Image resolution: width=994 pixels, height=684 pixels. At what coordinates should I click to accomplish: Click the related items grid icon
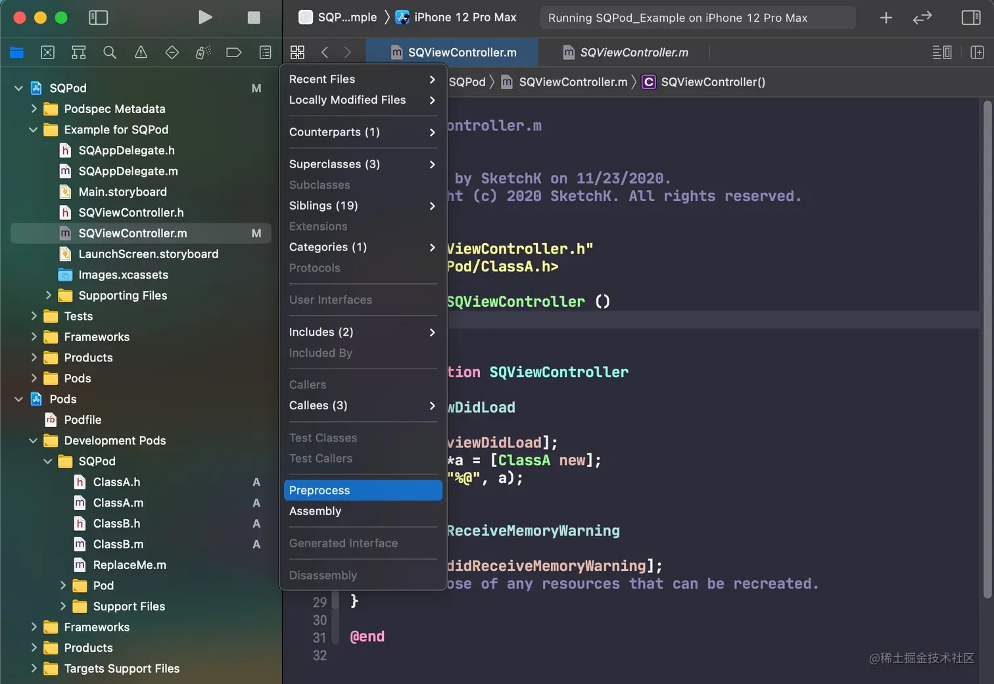(297, 52)
